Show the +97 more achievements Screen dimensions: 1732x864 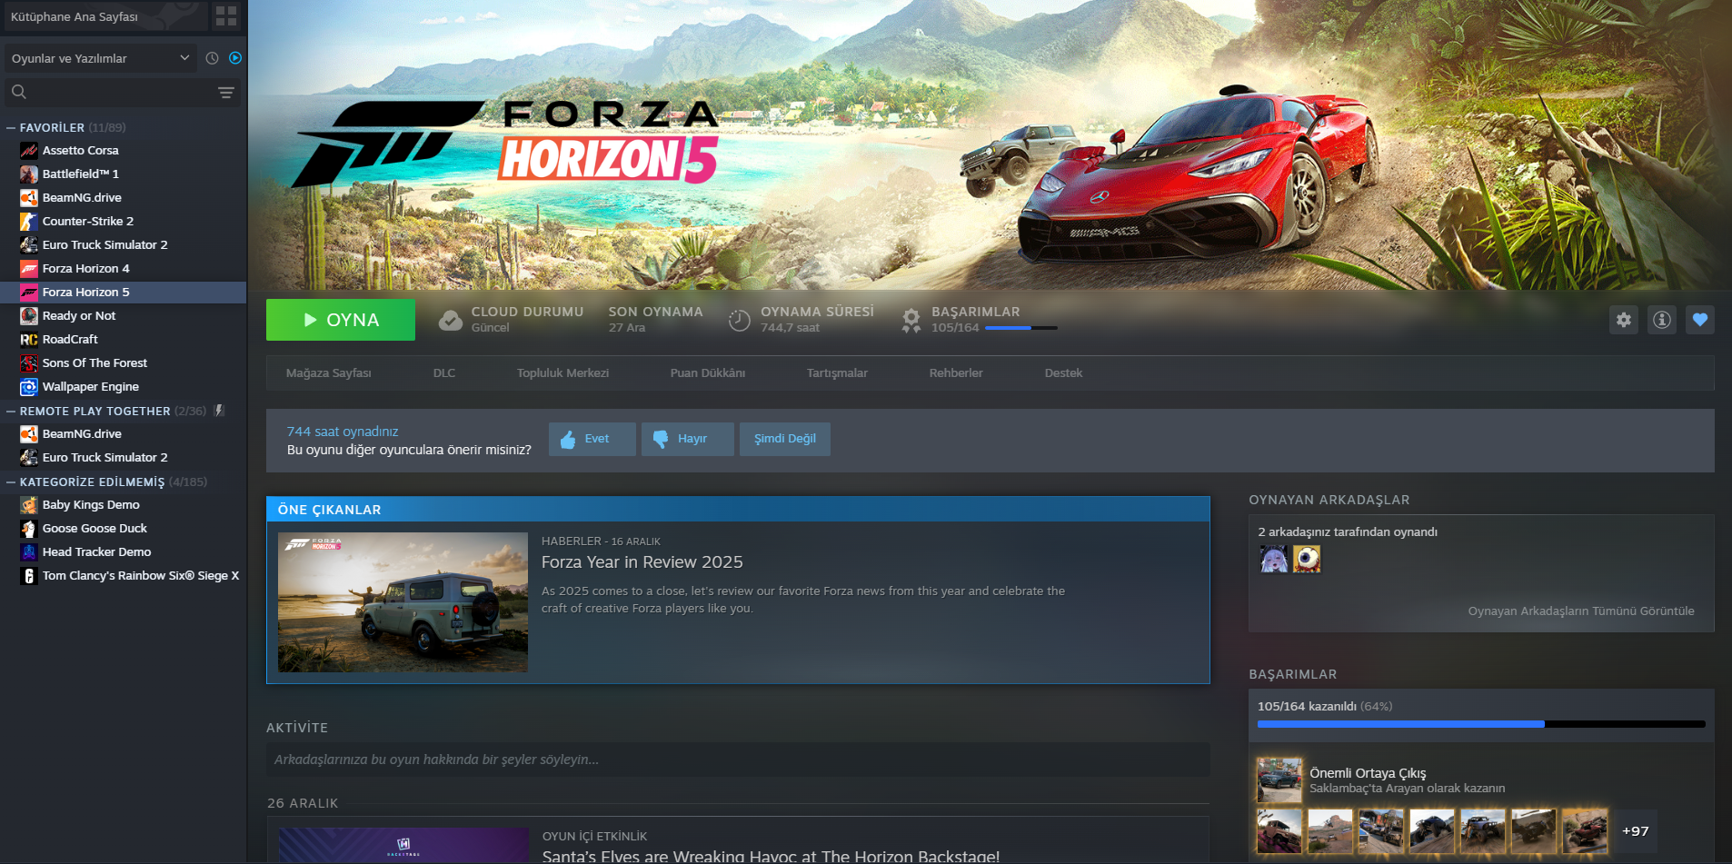[1635, 831]
